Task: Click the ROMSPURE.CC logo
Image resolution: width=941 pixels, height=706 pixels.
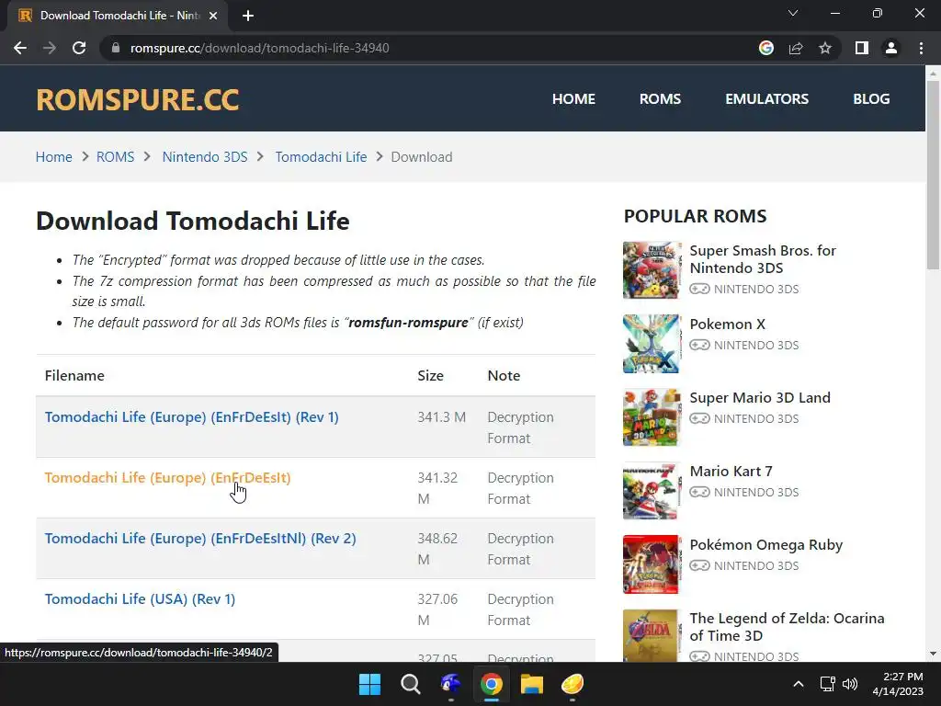Action: coord(138,99)
